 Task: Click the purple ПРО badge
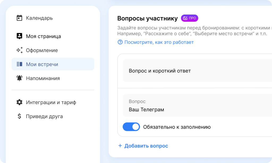point(190,18)
